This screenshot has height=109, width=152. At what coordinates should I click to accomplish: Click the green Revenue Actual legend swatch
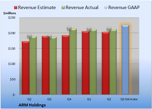tap(63, 8)
